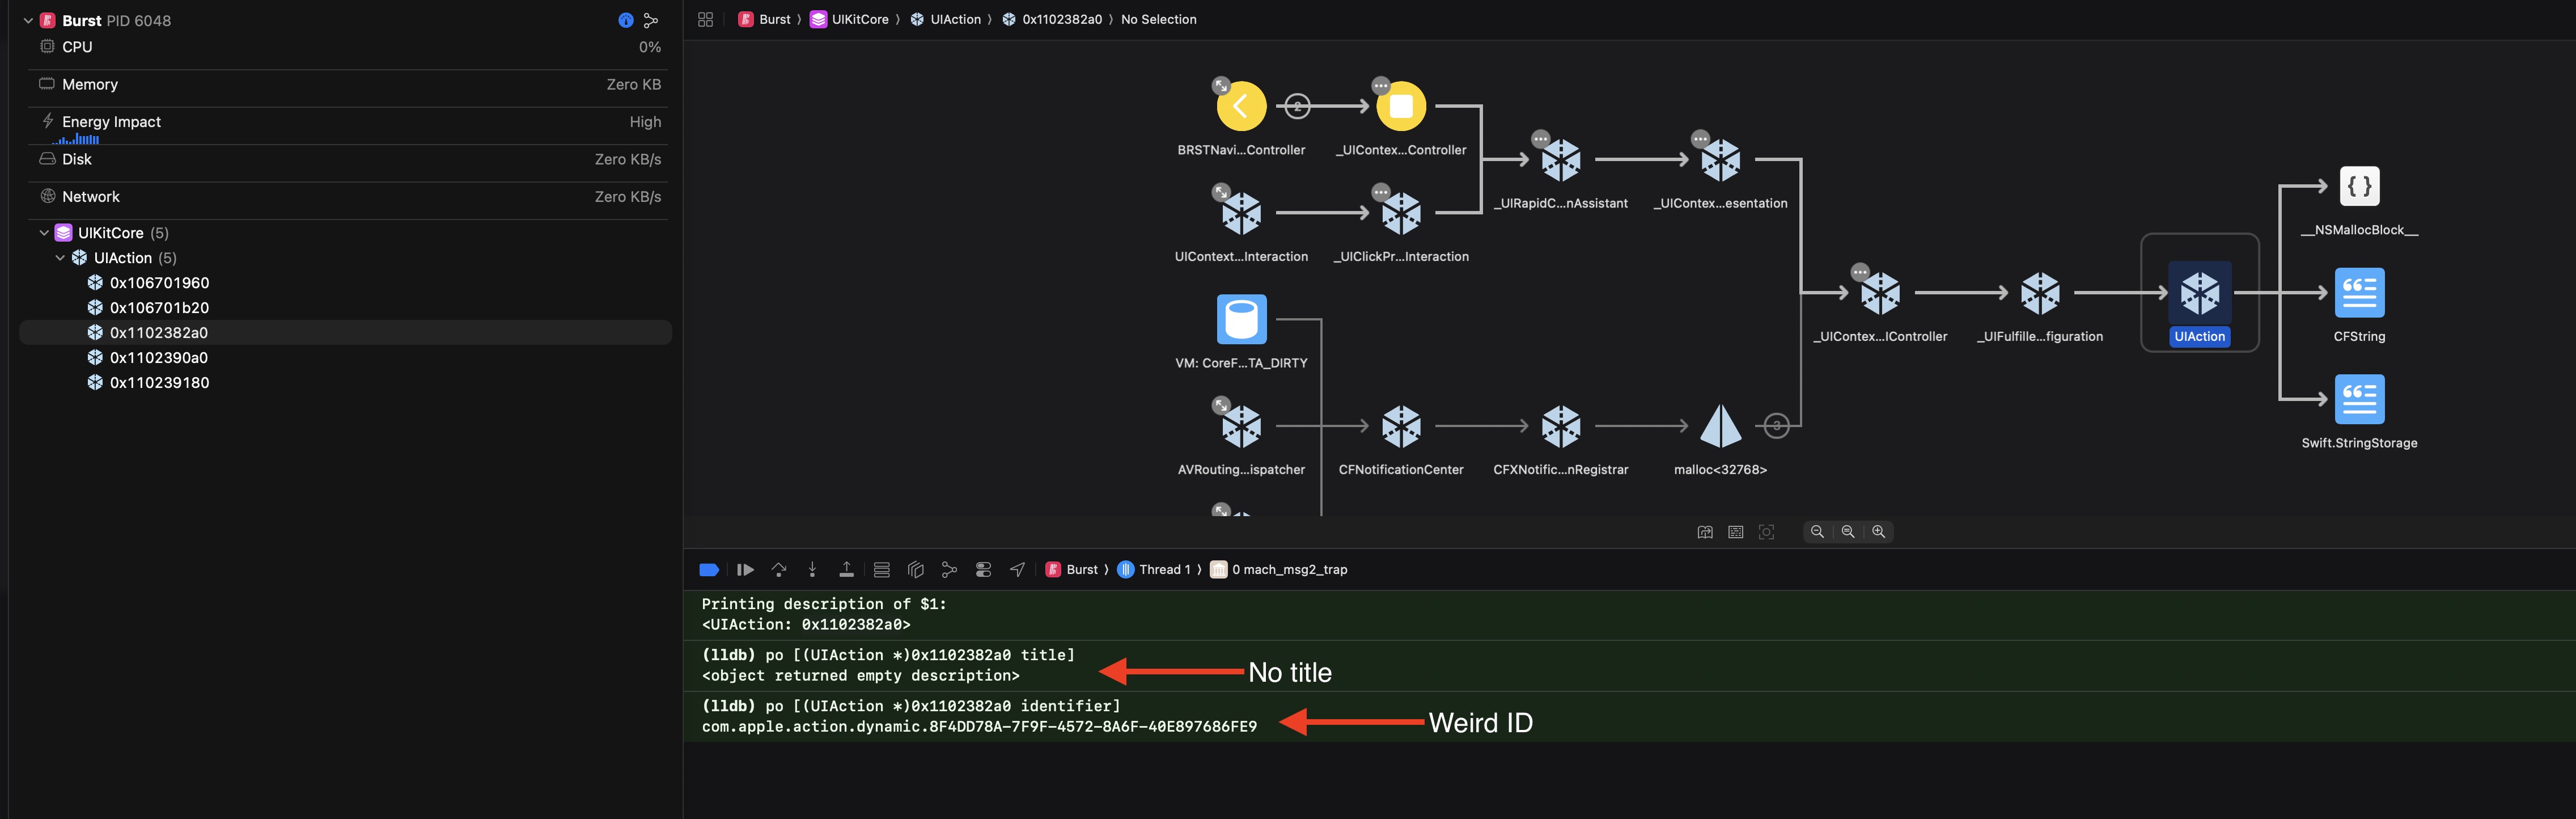Click the memory graph icon in debug bar
The width and height of the screenshot is (2576, 819).
(x=949, y=570)
